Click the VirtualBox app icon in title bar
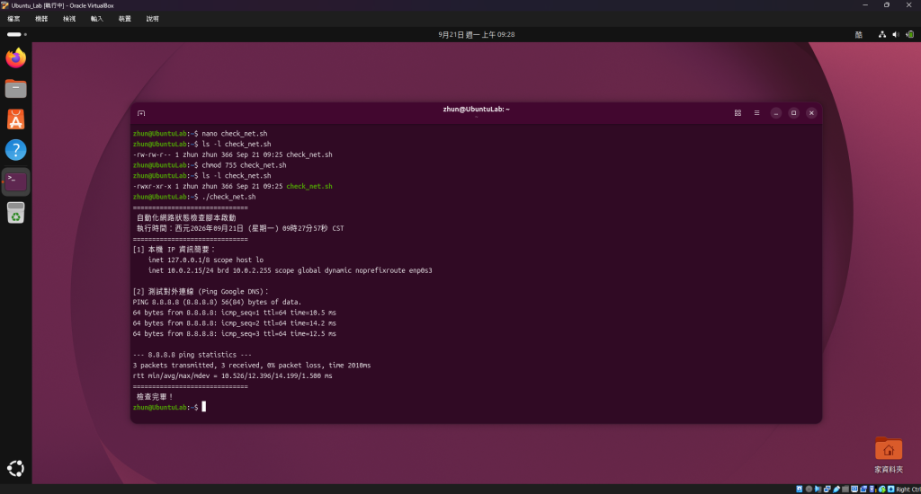This screenshot has width=921, height=494. click(4, 5)
